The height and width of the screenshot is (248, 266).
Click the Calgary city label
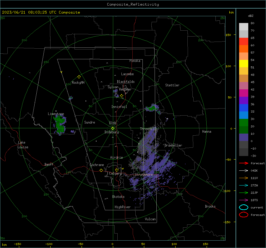click(x=115, y=173)
